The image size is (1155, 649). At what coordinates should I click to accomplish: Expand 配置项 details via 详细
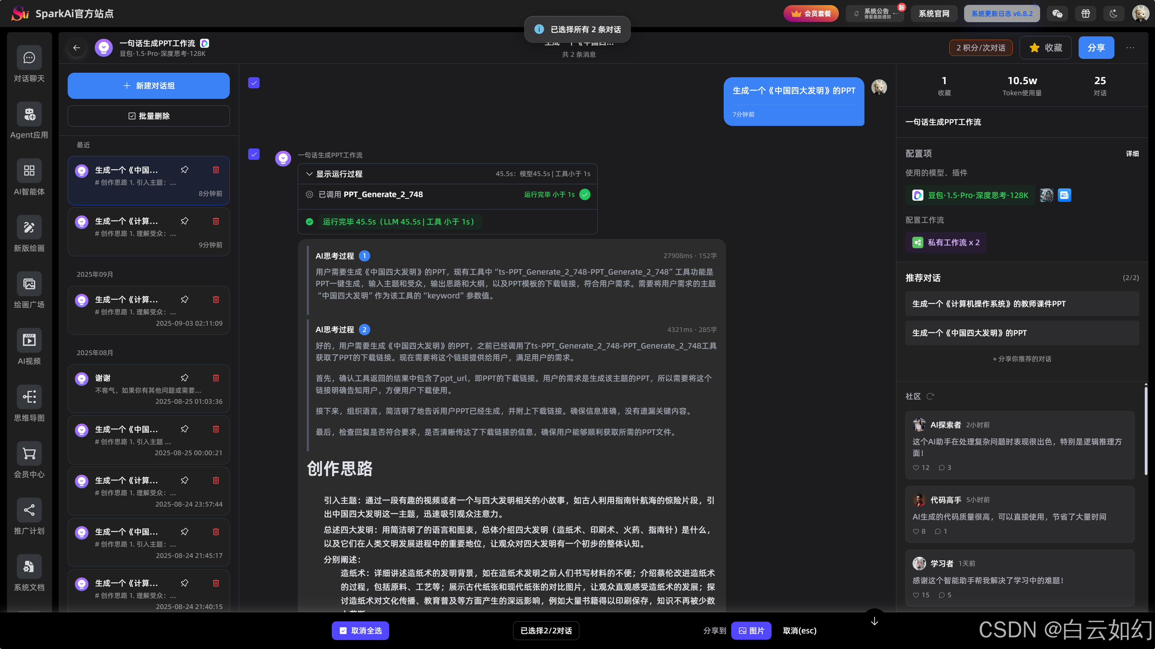click(1132, 154)
